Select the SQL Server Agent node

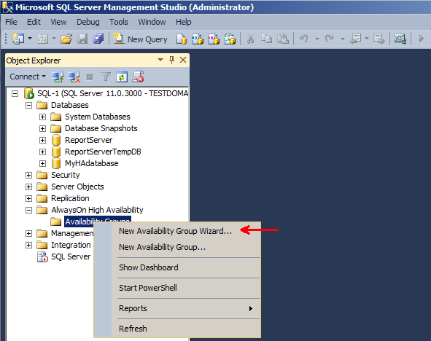click(71, 256)
